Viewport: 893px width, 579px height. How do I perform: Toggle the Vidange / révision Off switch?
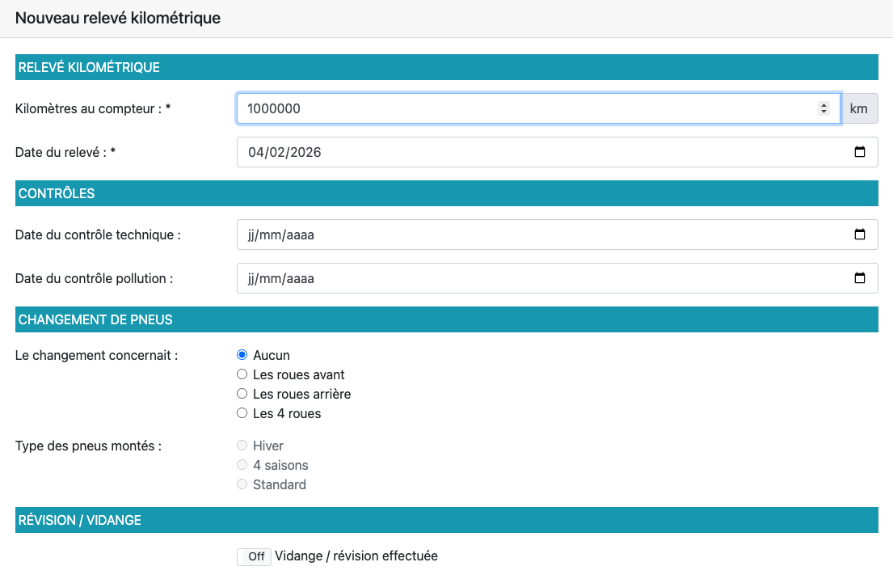(x=255, y=556)
